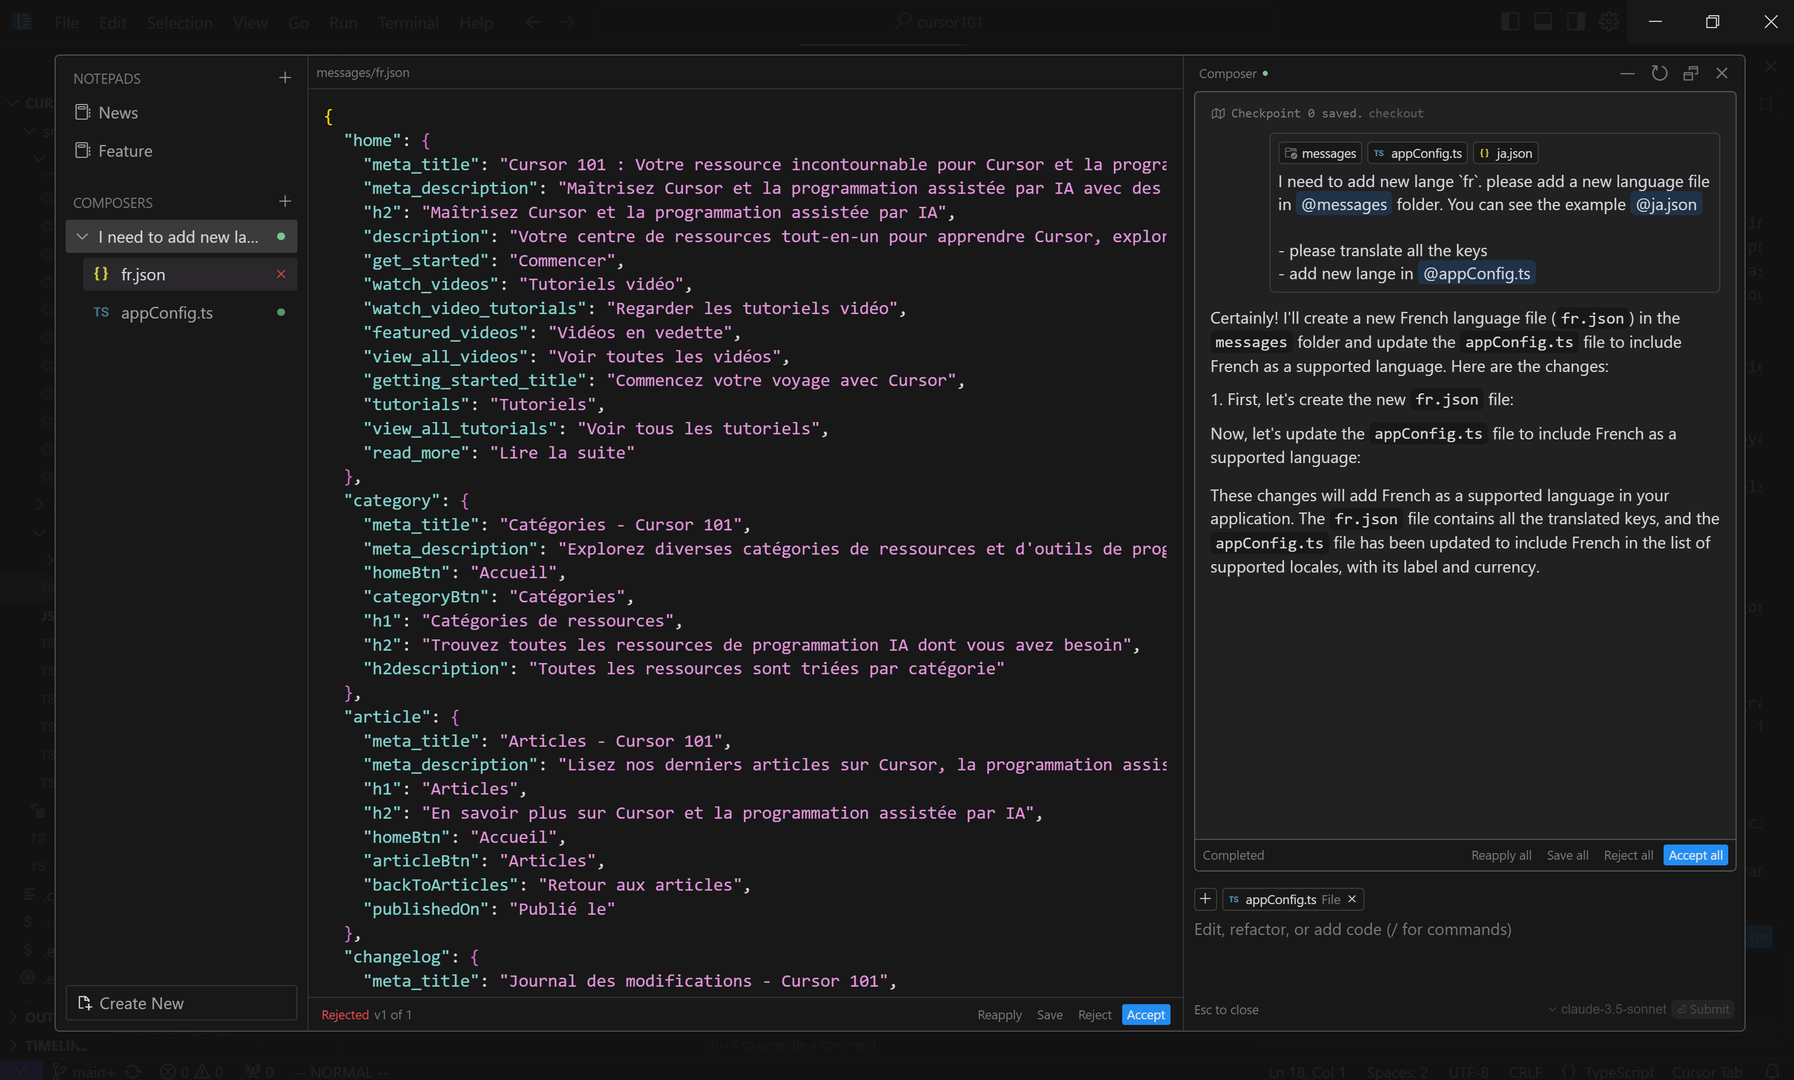The width and height of the screenshot is (1794, 1080).
Task: Click the Reject button for changes
Action: 1095,1013
